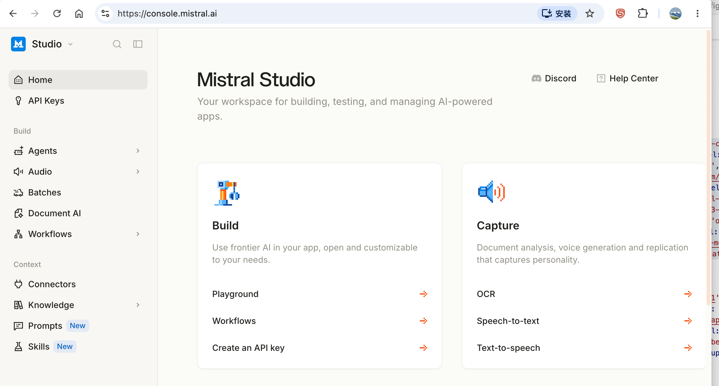Click Create an API key link
Viewport: 719px width, 386px height.
click(x=320, y=348)
